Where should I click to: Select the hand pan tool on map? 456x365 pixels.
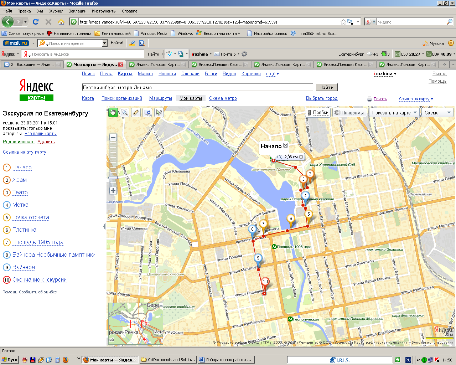[113, 113]
